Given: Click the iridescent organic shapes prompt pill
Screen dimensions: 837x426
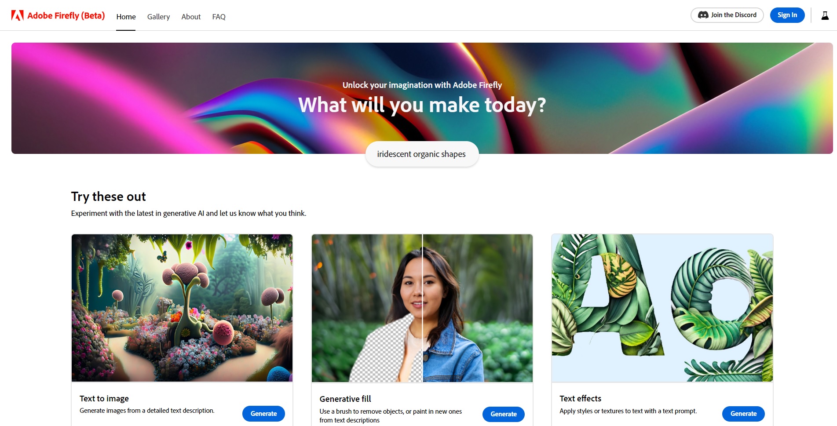Looking at the screenshot, I should point(422,154).
